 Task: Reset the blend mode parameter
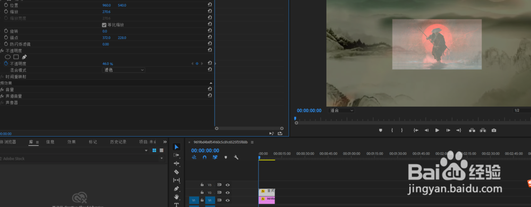[210, 70]
